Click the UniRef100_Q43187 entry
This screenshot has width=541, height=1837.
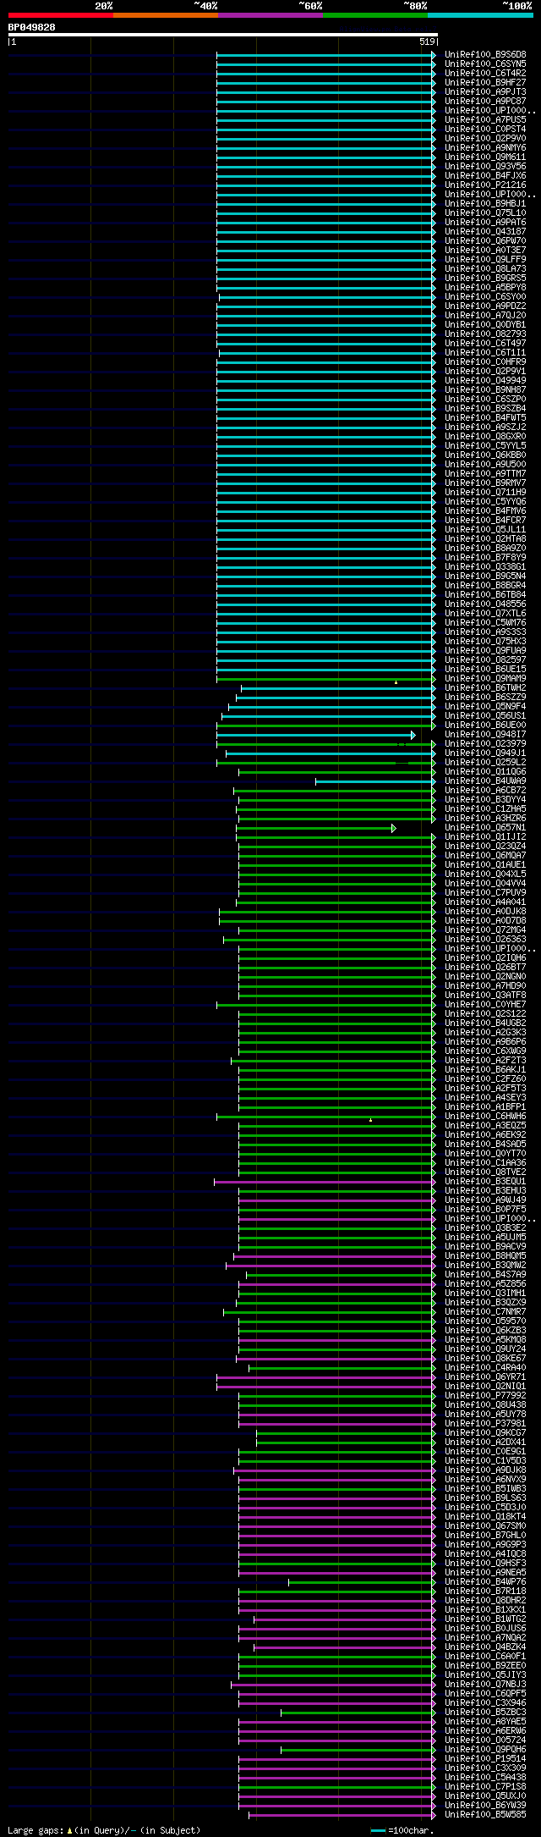(x=485, y=231)
